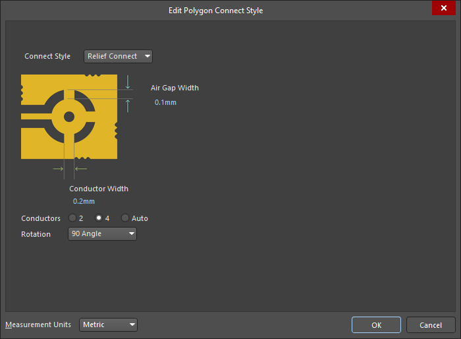Click the Cancel button
This screenshot has width=461, height=339.
click(x=431, y=325)
